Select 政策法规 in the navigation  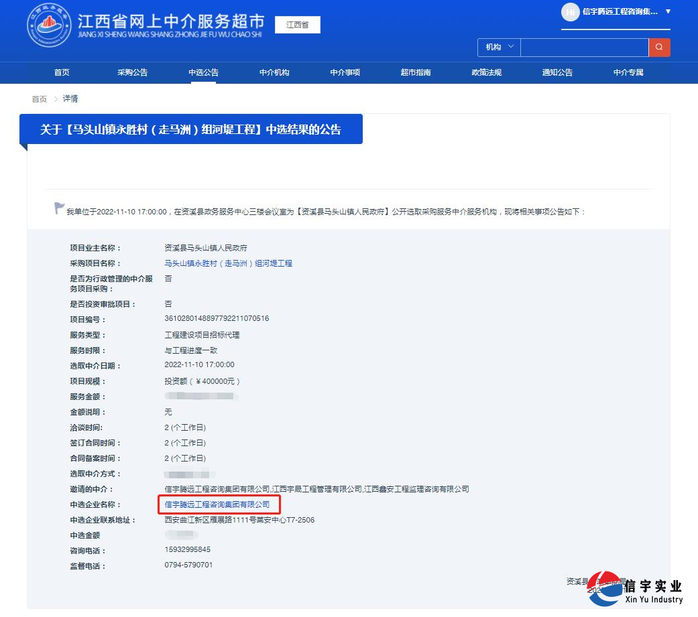point(485,72)
